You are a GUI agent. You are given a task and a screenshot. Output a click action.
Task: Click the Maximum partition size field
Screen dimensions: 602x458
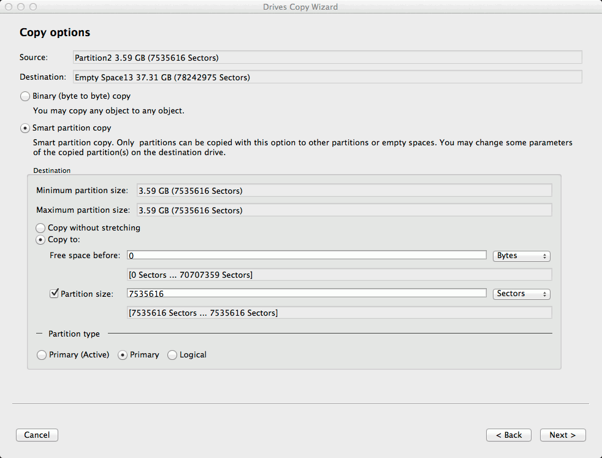point(345,210)
